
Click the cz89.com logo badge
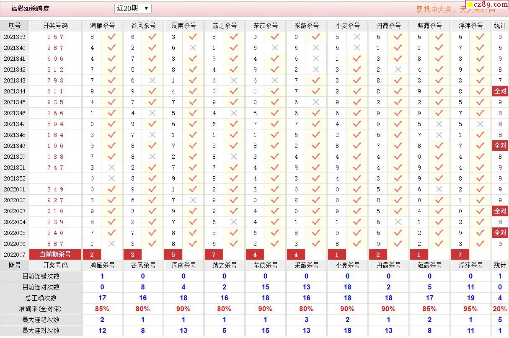pos(487,5)
